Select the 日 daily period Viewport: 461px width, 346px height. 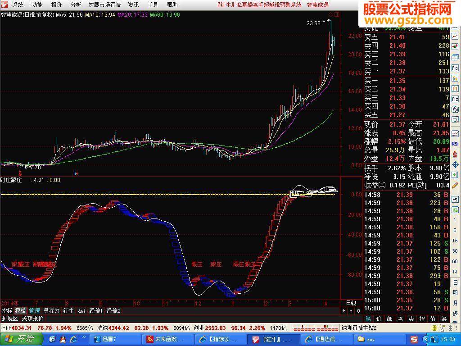tap(456, 282)
